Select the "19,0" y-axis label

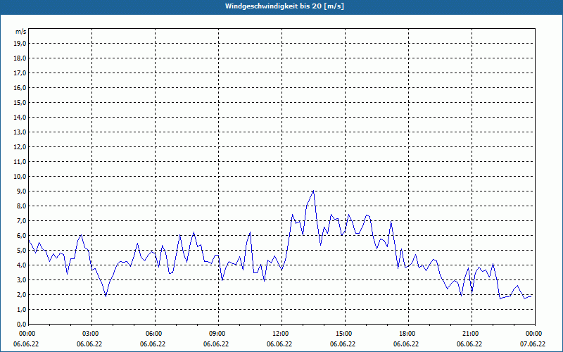pos(20,44)
